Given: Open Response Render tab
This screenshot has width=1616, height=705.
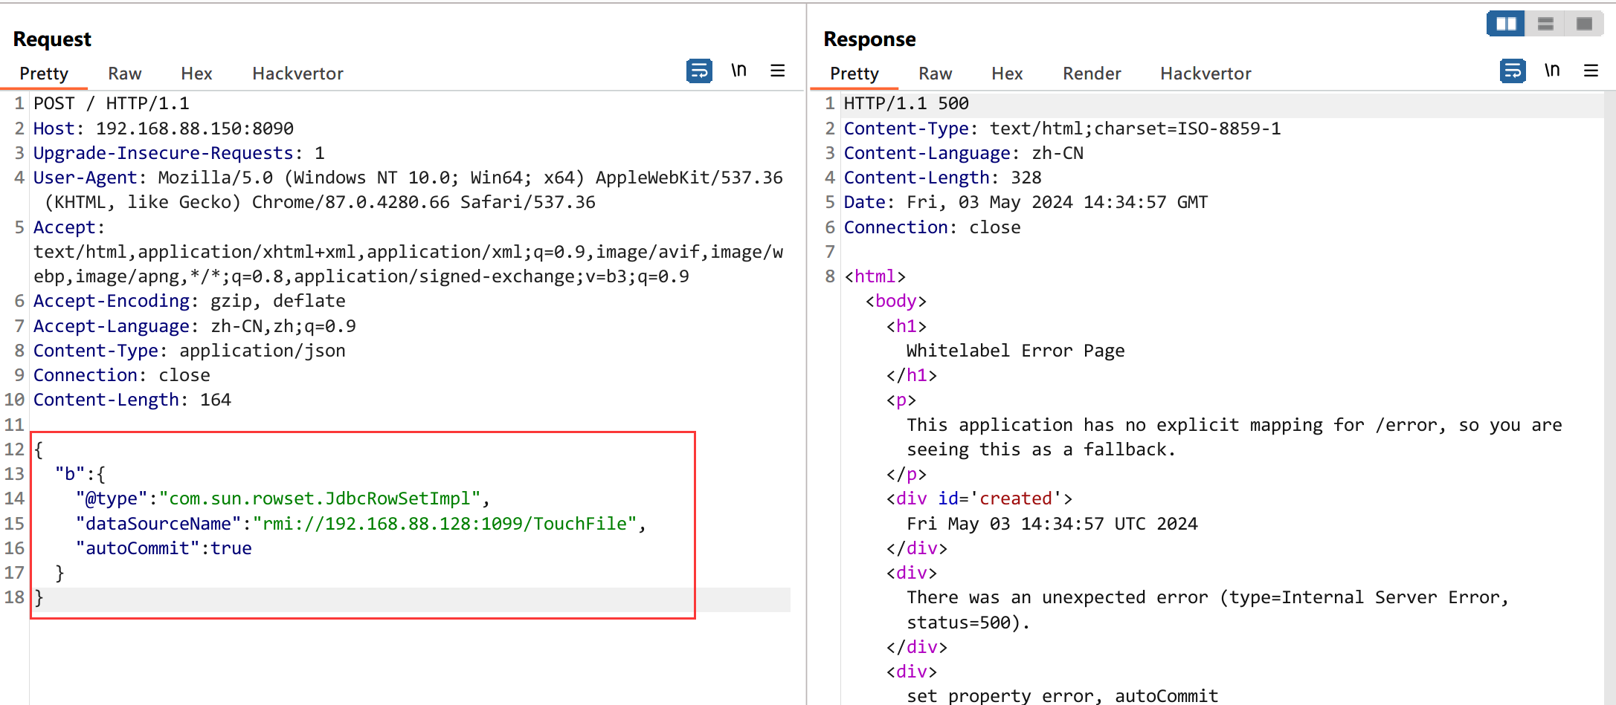Looking at the screenshot, I should tap(1092, 74).
